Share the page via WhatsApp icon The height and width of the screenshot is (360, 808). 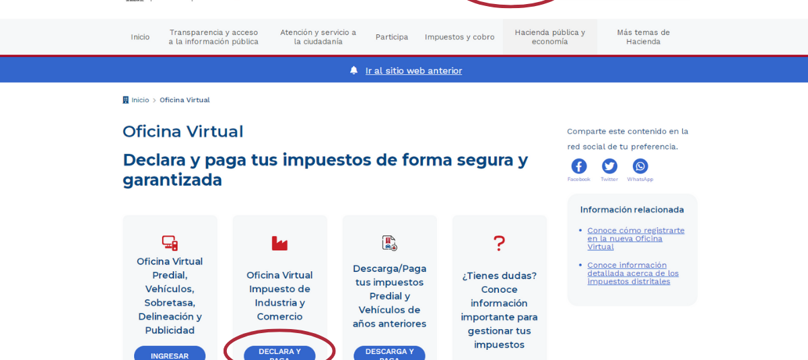coord(640,166)
